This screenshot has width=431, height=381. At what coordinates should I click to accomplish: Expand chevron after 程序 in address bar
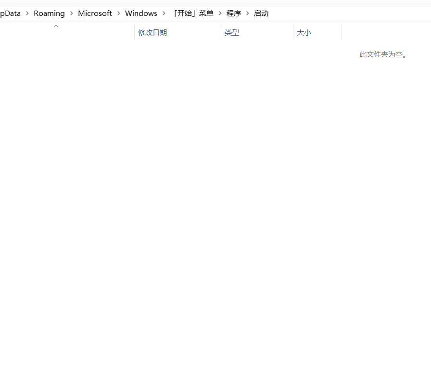(x=247, y=13)
